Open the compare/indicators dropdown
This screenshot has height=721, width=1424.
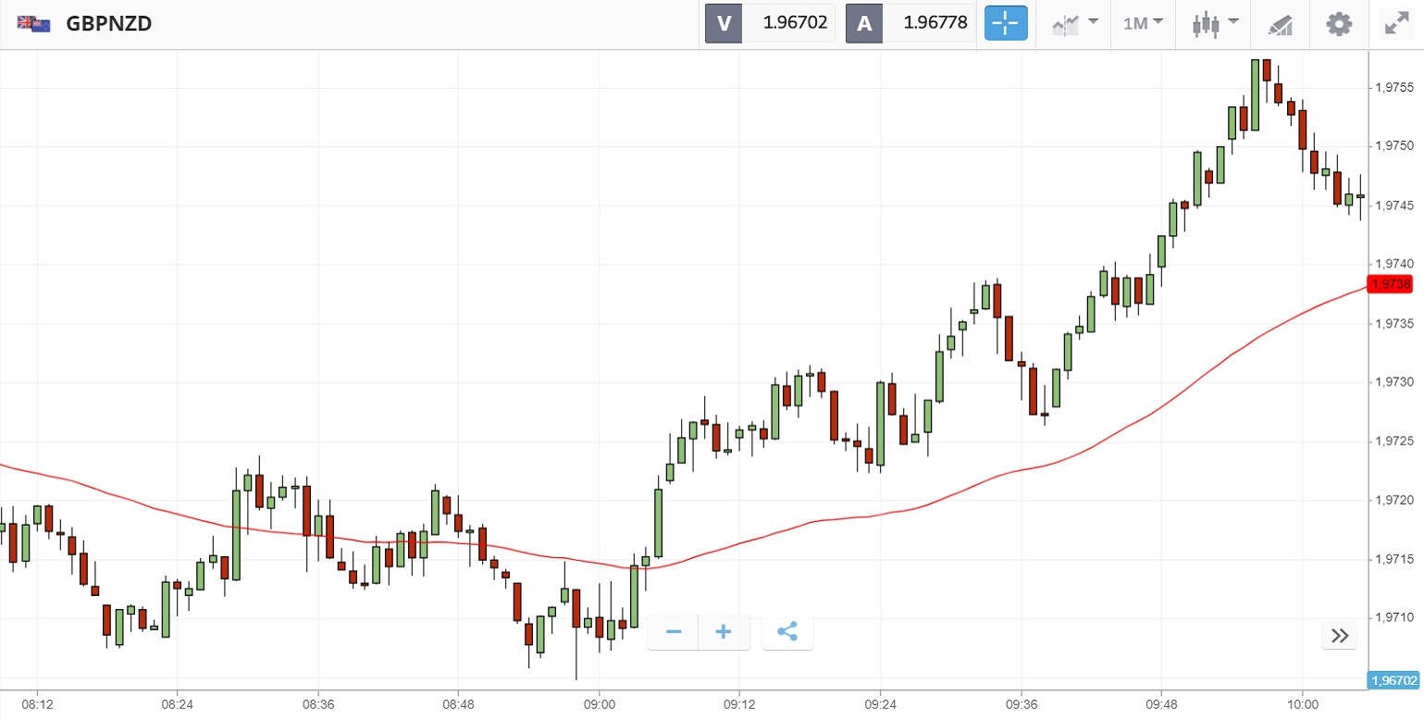click(1074, 24)
